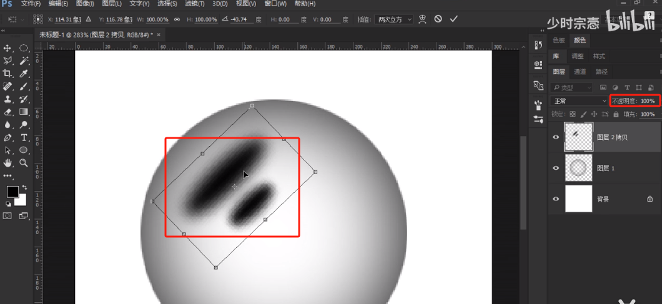Toggle Quick Mask mode

(7, 216)
